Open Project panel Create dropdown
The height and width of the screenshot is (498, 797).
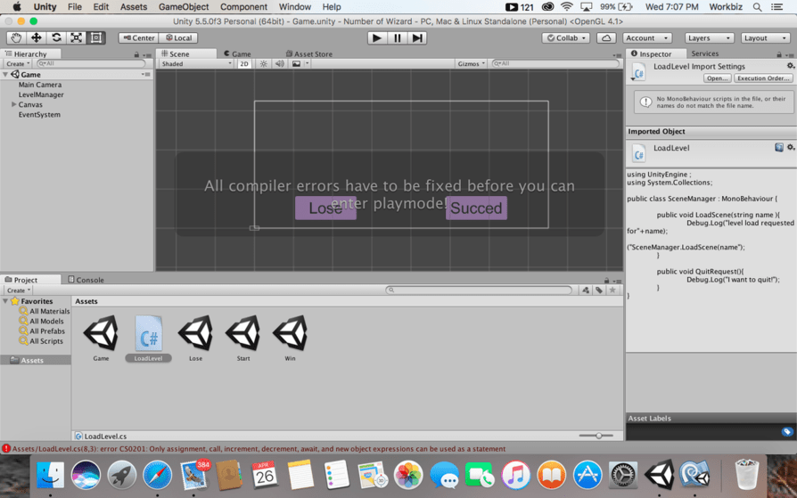[18, 290]
